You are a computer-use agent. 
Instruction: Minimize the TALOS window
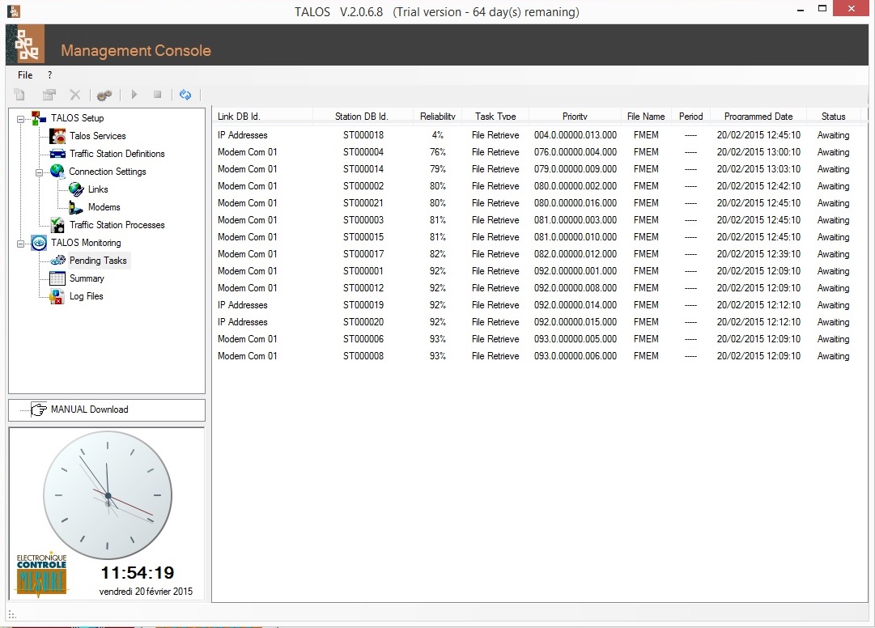pyautogui.click(x=801, y=10)
